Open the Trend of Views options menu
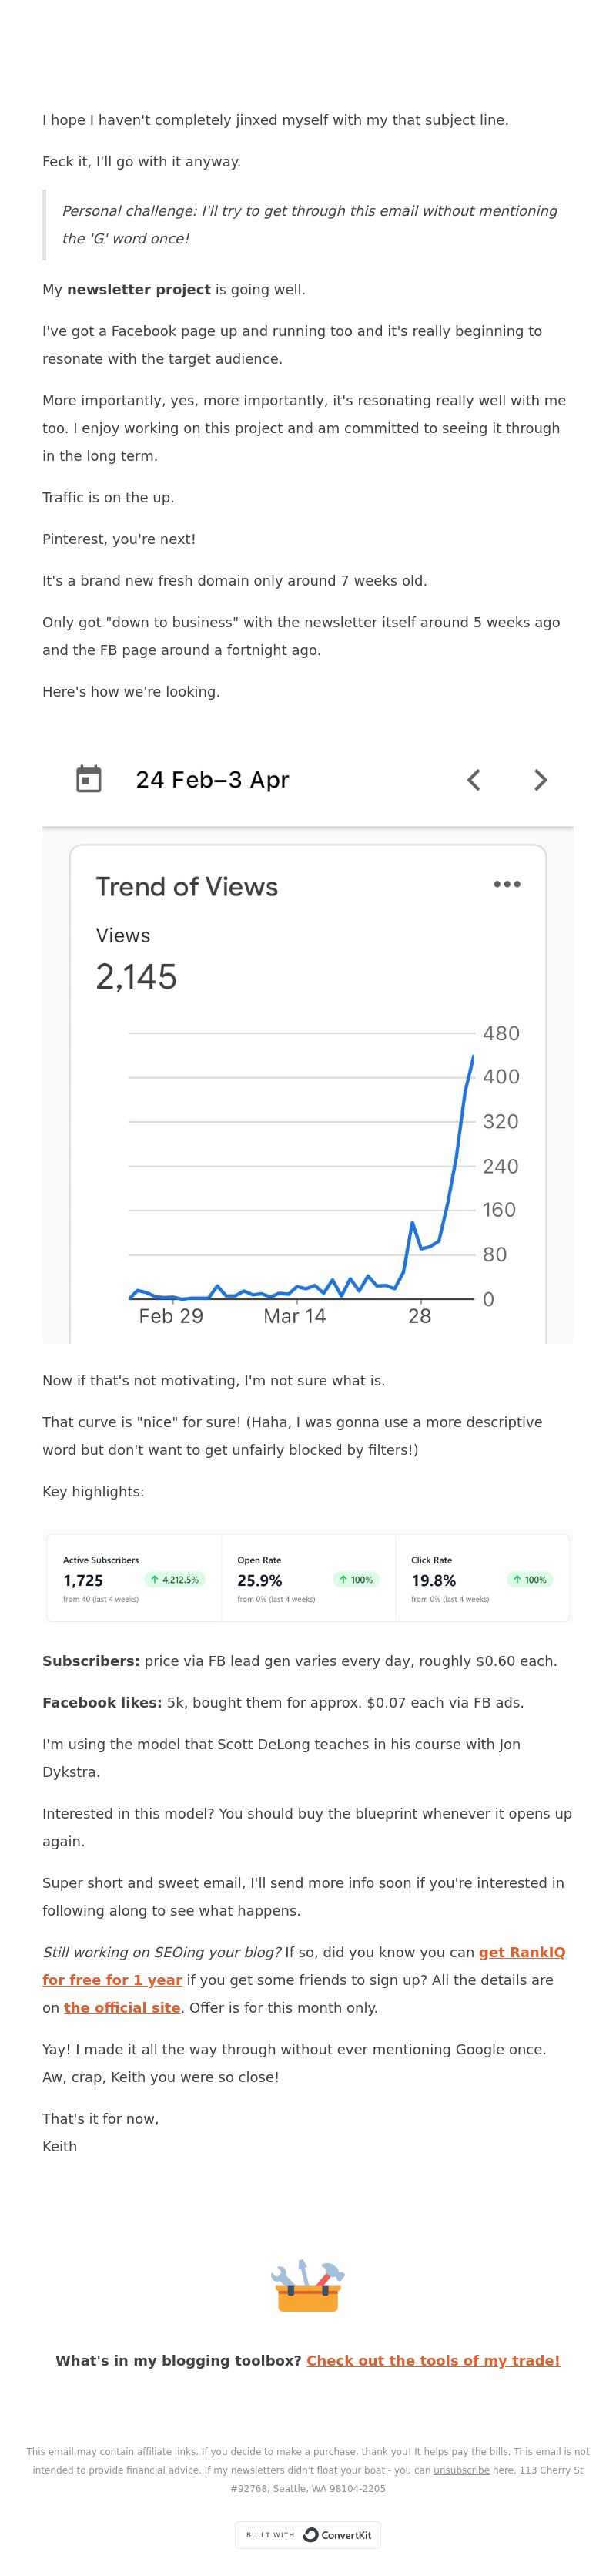 507,884
